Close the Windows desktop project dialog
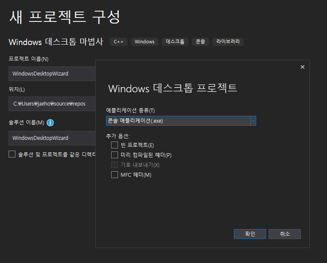Image resolution: width=327 pixels, height=263 pixels. tap(303, 67)
